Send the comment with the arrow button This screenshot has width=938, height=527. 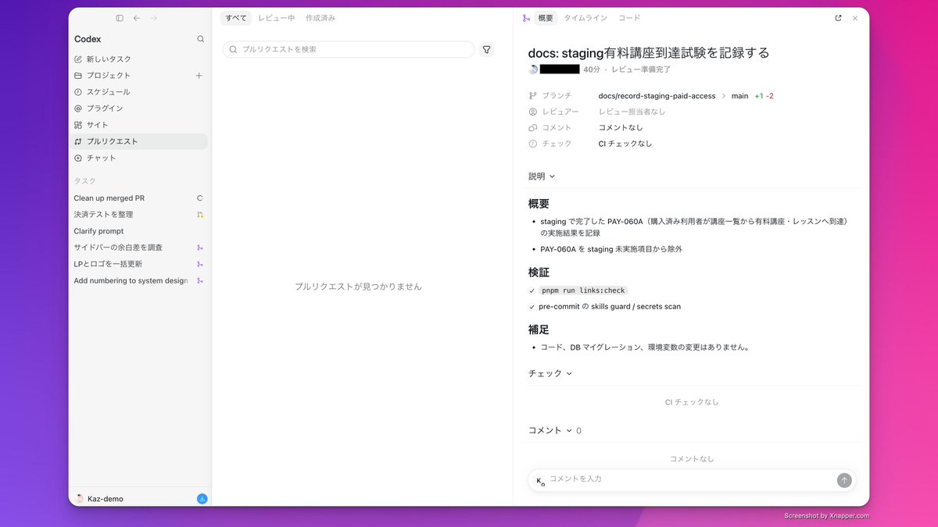point(844,480)
